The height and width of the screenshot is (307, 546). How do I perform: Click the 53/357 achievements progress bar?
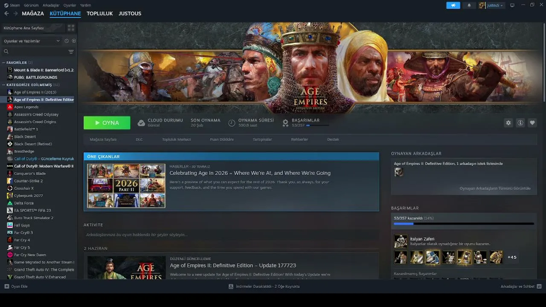pos(464,223)
